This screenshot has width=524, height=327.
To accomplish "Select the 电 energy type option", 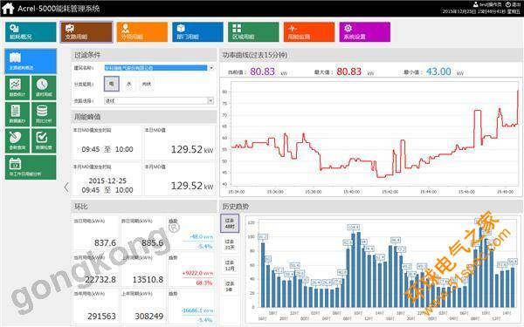I will 111,84.
